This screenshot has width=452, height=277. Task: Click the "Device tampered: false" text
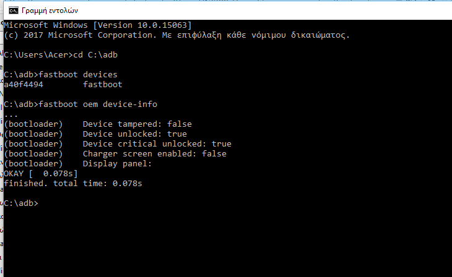[137, 124]
